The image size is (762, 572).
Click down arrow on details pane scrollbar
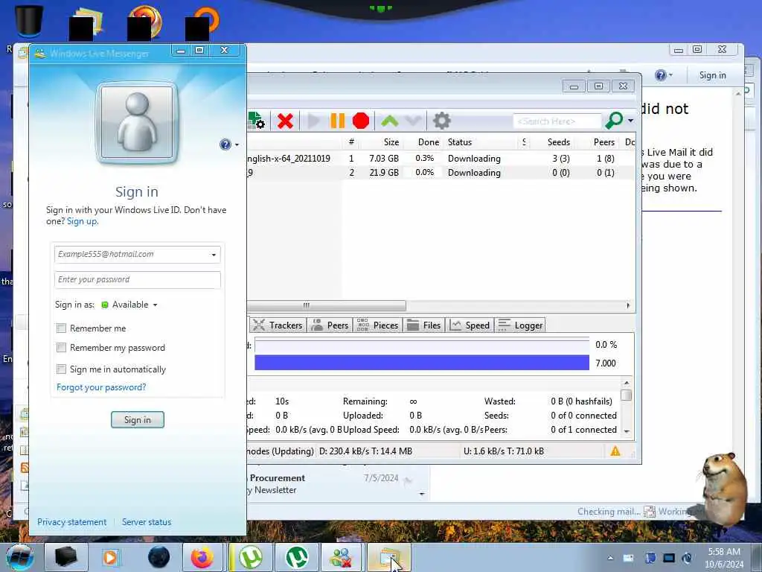tap(627, 431)
